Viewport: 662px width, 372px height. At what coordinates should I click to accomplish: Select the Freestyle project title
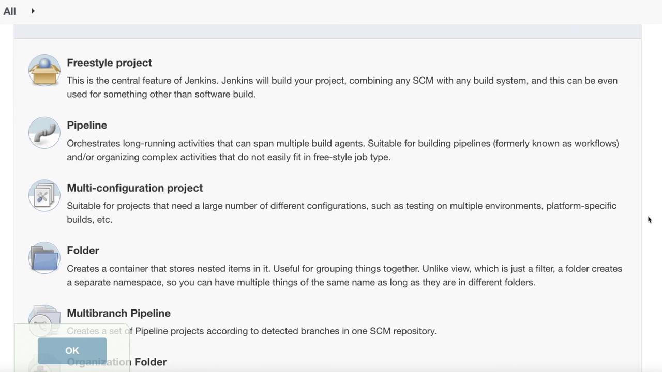coord(109,63)
